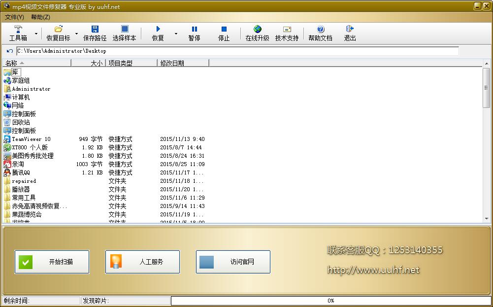
Task: Select the Administrator folder item
Action: tap(27, 89)
